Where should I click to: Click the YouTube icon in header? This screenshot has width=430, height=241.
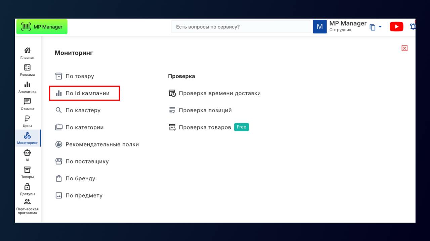point(396,27)
